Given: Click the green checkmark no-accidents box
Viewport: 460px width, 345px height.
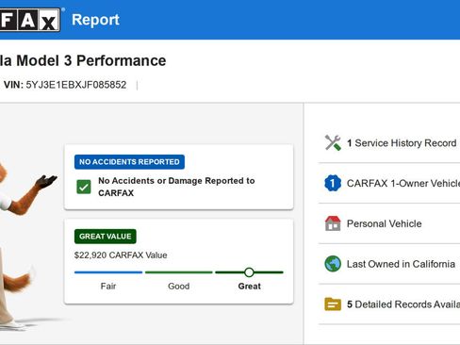Looking at the screenshot, I should point(84,187).
